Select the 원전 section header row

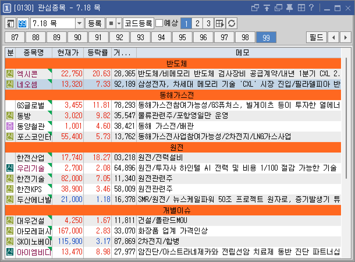coord(173,147)
